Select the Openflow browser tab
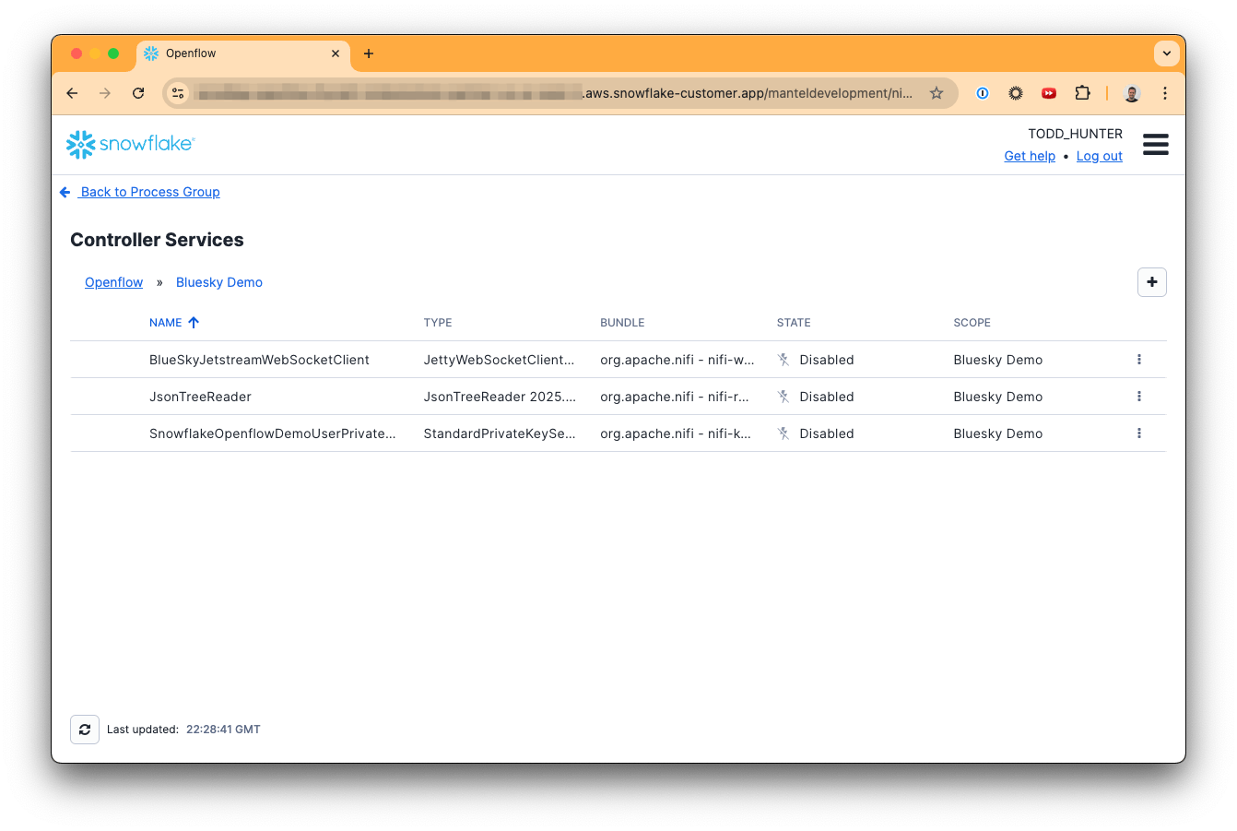 (243, 53)
